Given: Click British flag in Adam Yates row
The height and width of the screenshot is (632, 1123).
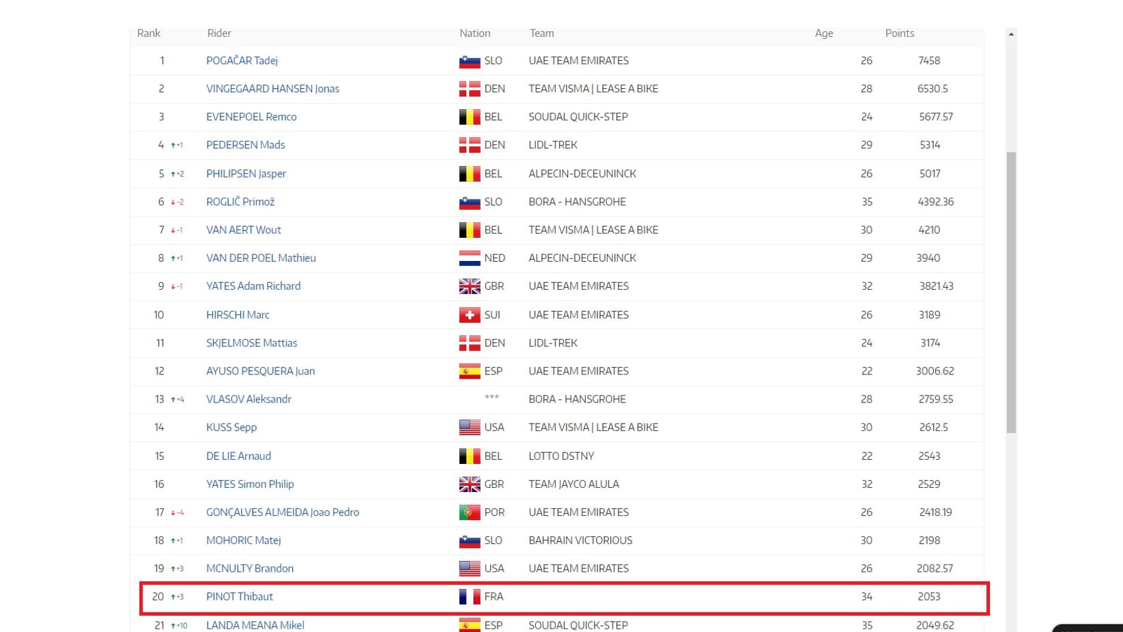Looking at the screenshot, I should pyautogui.click(x=470, y=286).
